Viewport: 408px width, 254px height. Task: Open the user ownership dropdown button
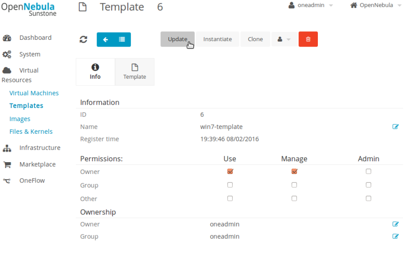coord(284,39)
